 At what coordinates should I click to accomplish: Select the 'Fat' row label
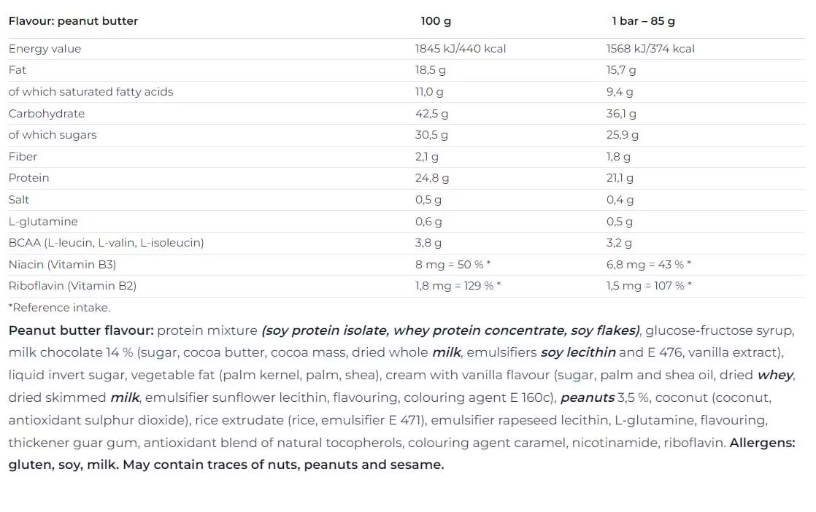(x=18, y=70)
